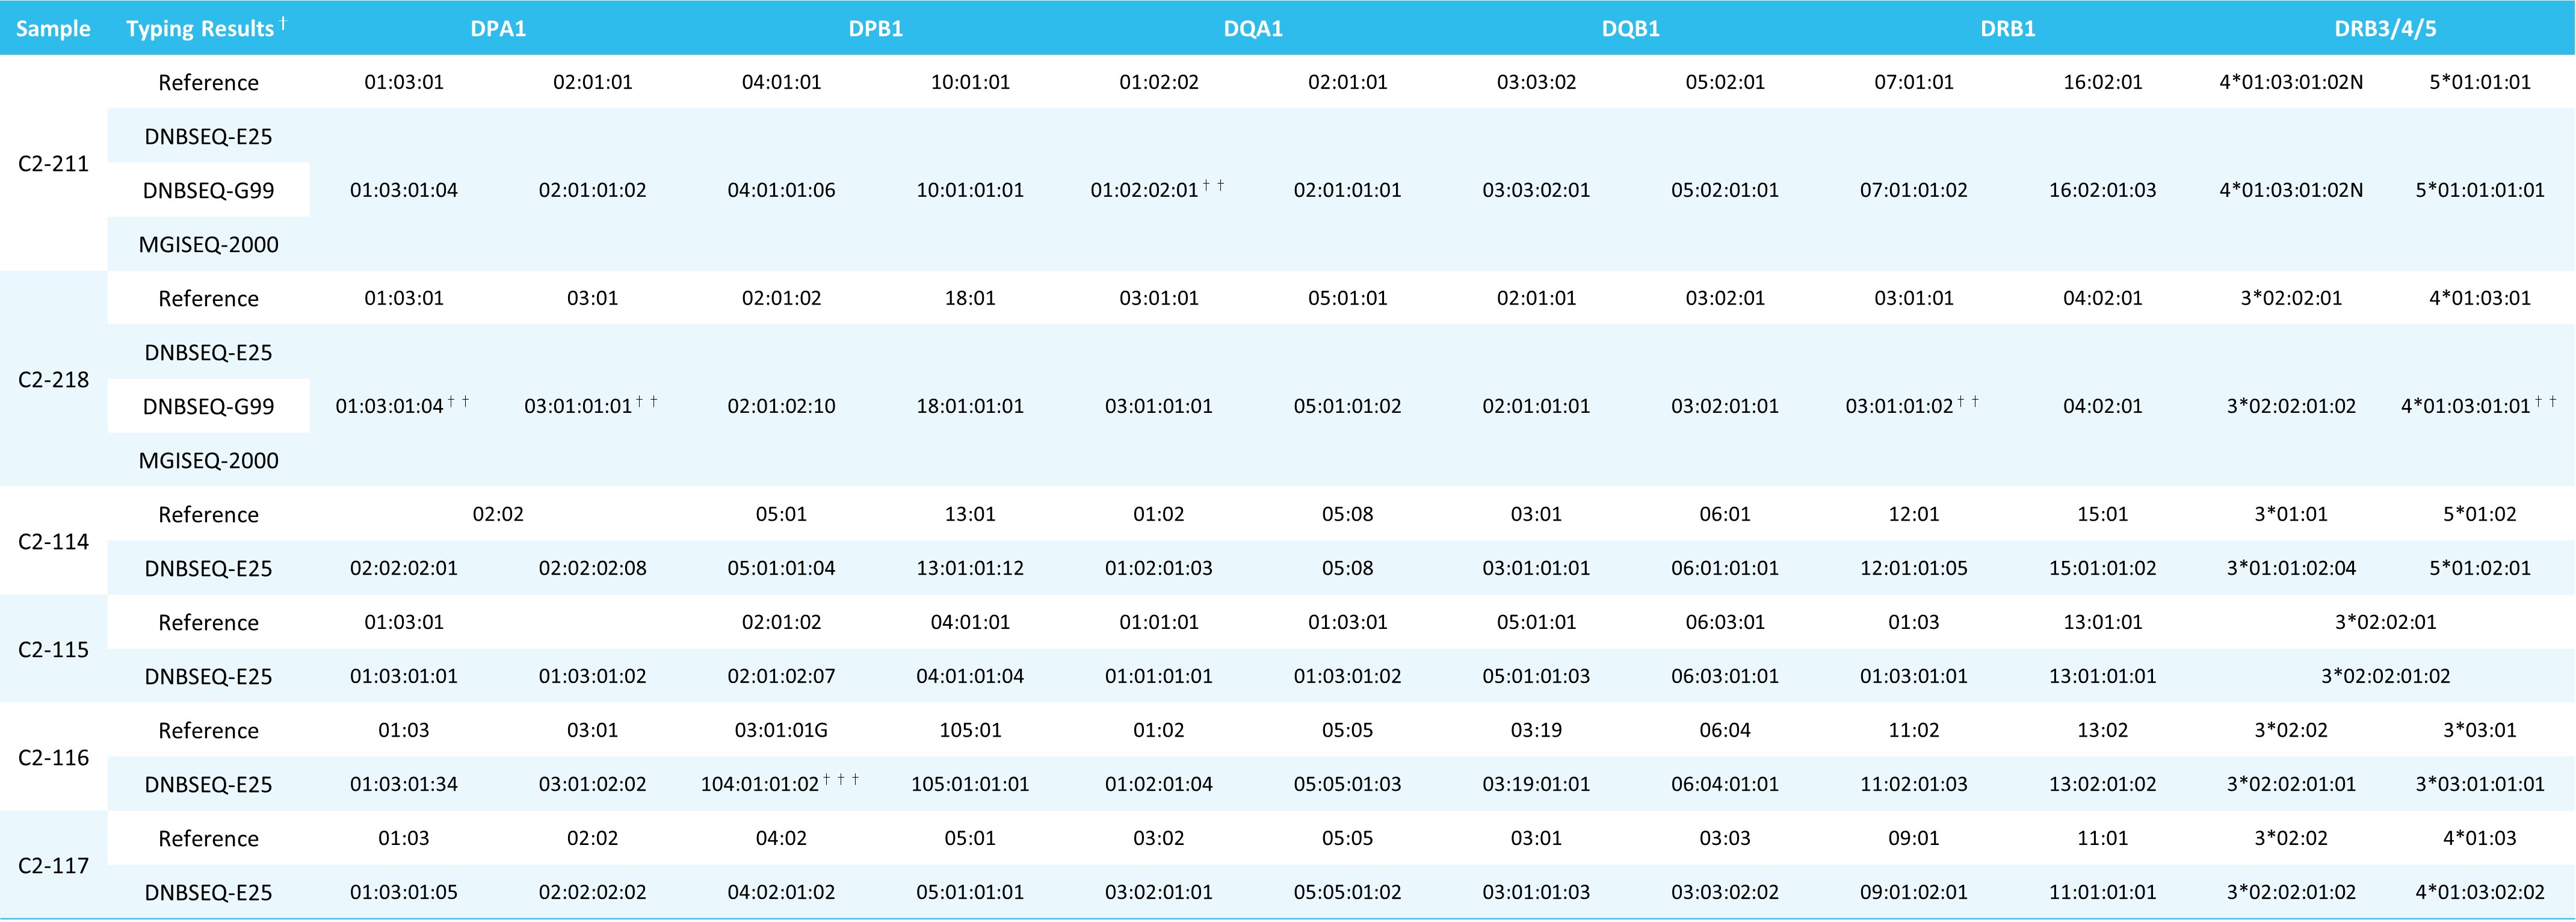Select the DRB1 column header

(2007, 28)
